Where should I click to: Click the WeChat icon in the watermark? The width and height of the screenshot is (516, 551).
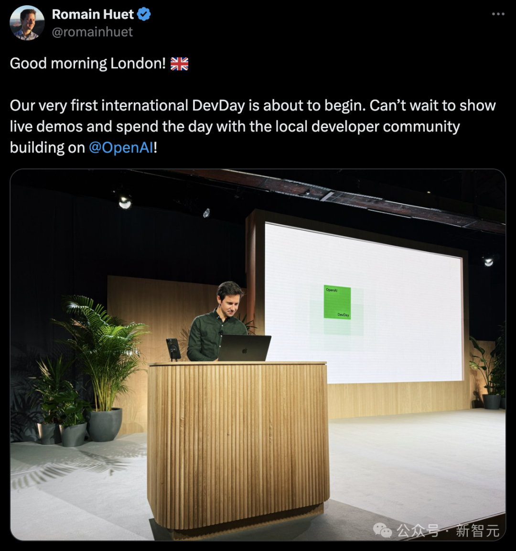tap(382, 530)
